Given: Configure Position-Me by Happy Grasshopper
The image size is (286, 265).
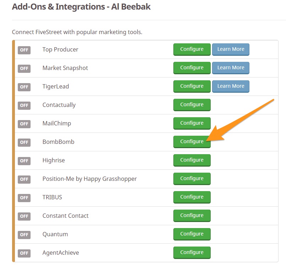Looking at the screenshot, I should click(192, 179).
